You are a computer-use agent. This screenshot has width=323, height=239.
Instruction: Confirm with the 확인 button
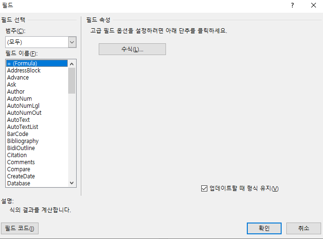click(x=264, y=228)
